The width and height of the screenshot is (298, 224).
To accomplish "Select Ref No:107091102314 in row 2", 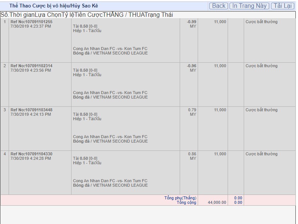I will [31, 66].
